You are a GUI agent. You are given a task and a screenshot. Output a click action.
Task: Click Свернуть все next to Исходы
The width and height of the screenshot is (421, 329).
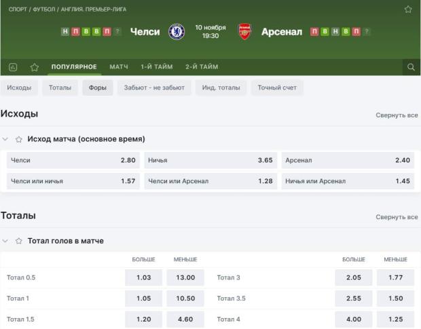coord(397,115)
